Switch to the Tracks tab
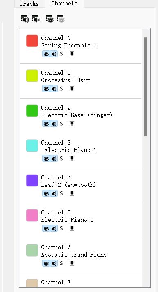 coord(29,4)
